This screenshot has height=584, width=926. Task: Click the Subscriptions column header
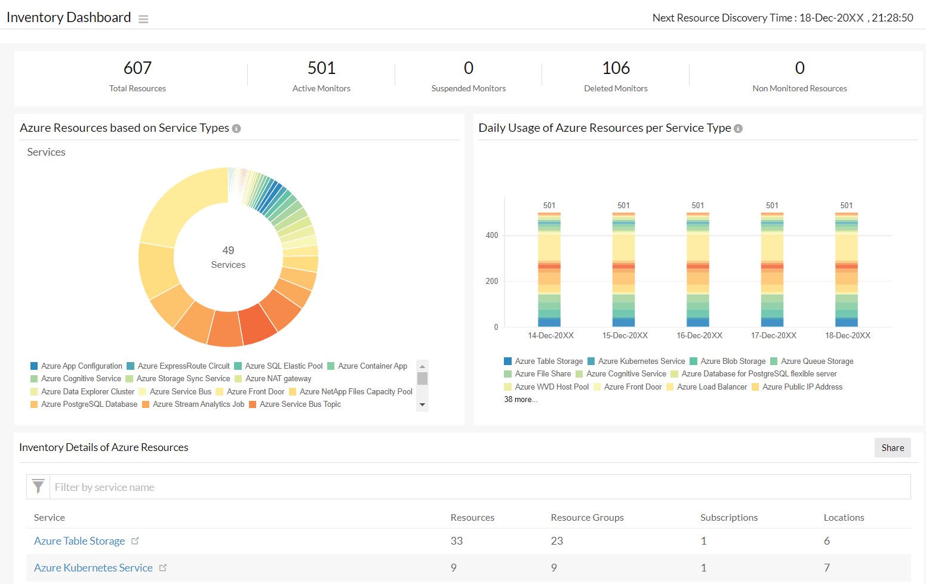[729, 518]
